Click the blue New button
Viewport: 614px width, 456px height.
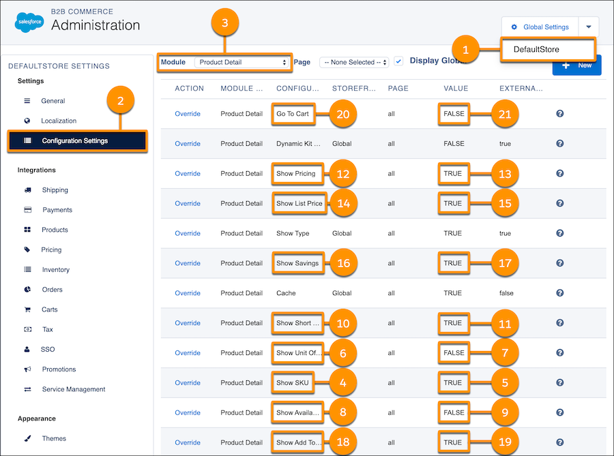pos(576,67)
